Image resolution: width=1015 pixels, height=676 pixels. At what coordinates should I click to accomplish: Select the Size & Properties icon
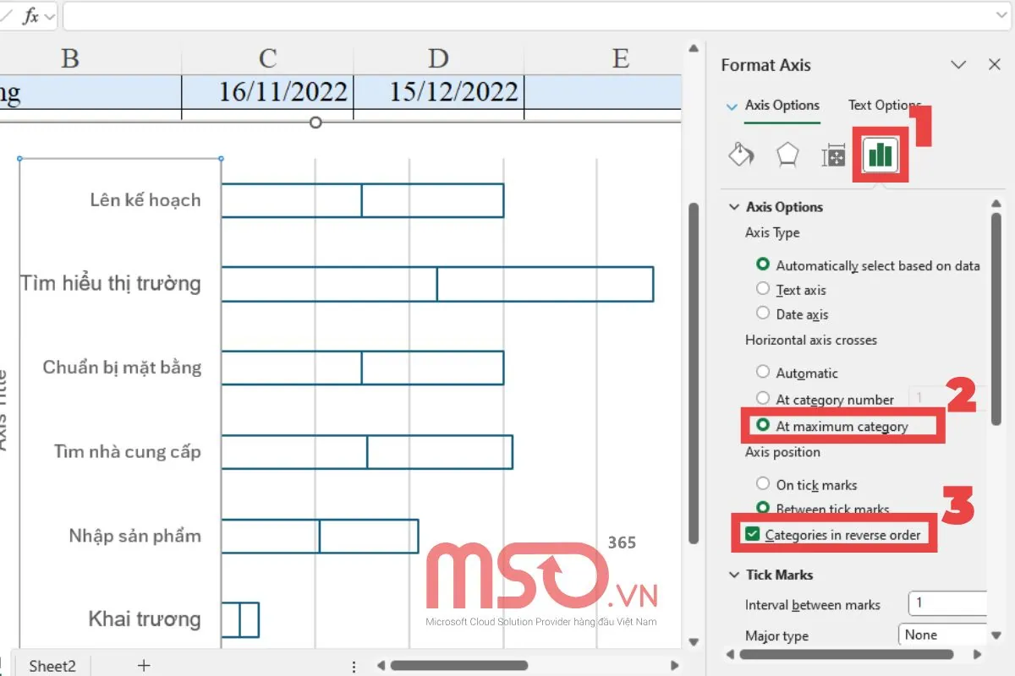tap(833, 155)
